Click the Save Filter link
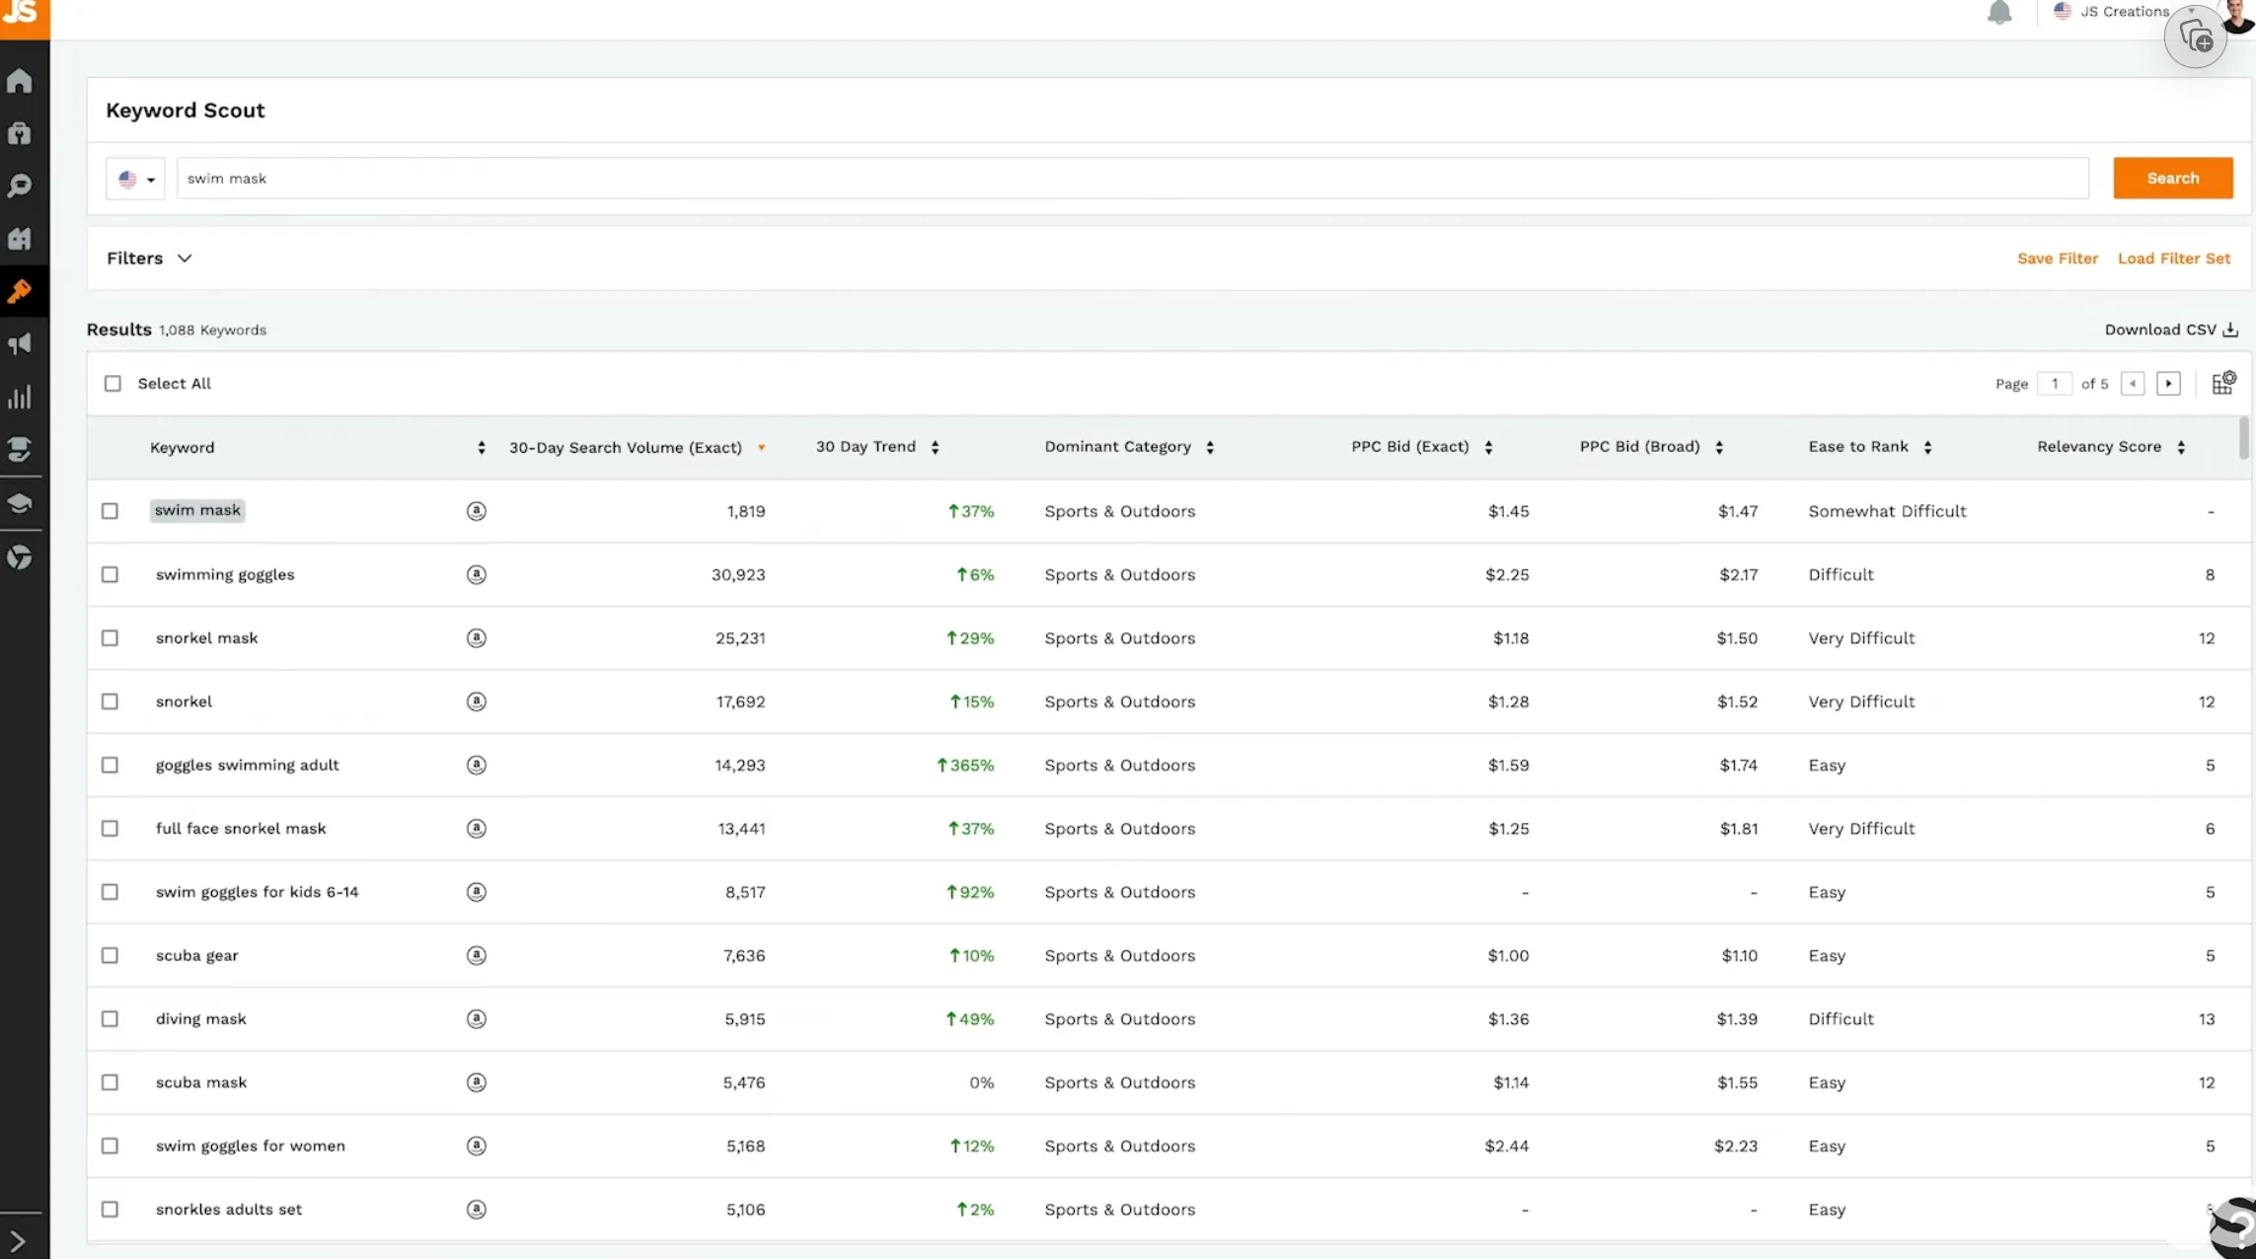The height and width of the screenshot is (1259, 2256). tap(2058, 258)
